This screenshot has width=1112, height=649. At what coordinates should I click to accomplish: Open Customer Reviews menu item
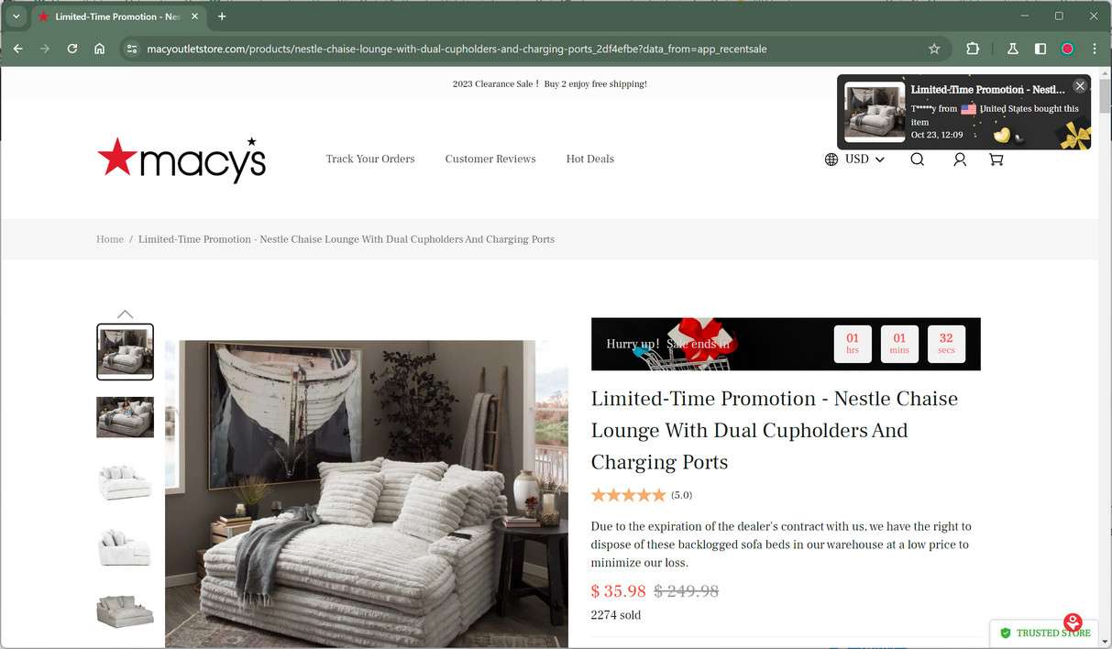pyautogui.click(x=490, y=159)
